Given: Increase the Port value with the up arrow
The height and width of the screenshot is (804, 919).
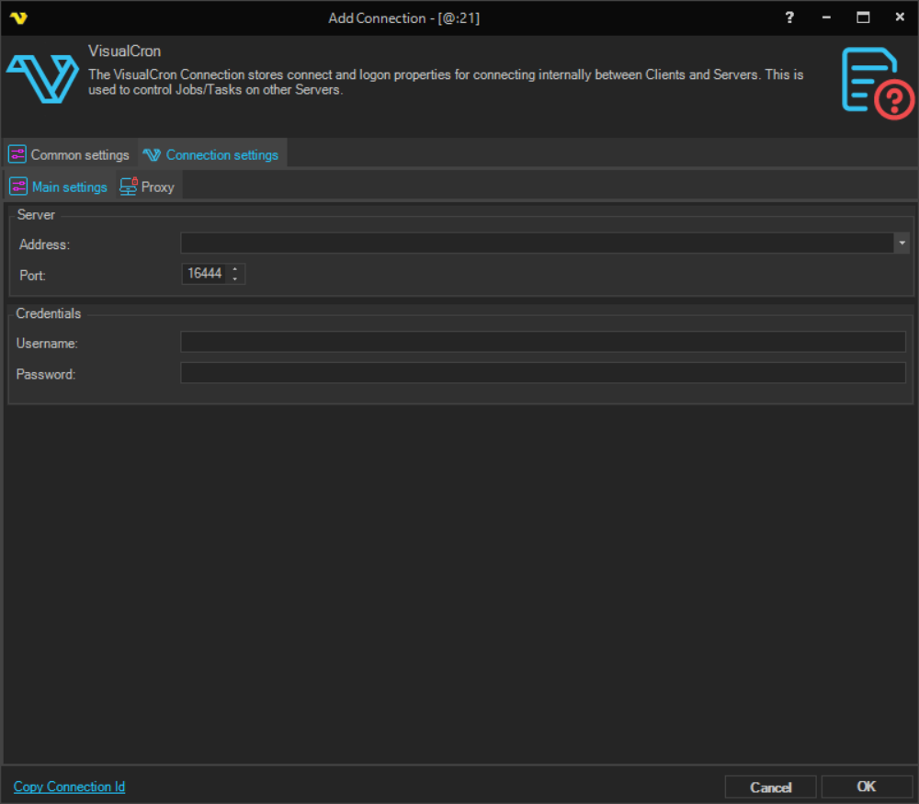Looking at the screenshot, I should (235, 269).
